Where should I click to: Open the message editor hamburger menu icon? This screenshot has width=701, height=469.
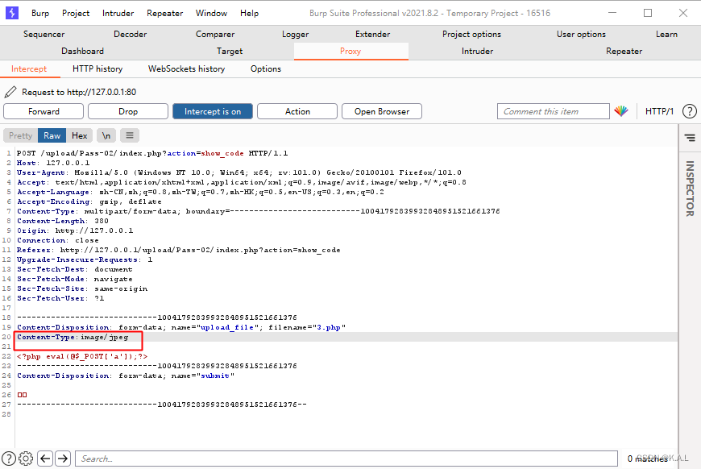(130, 135)
